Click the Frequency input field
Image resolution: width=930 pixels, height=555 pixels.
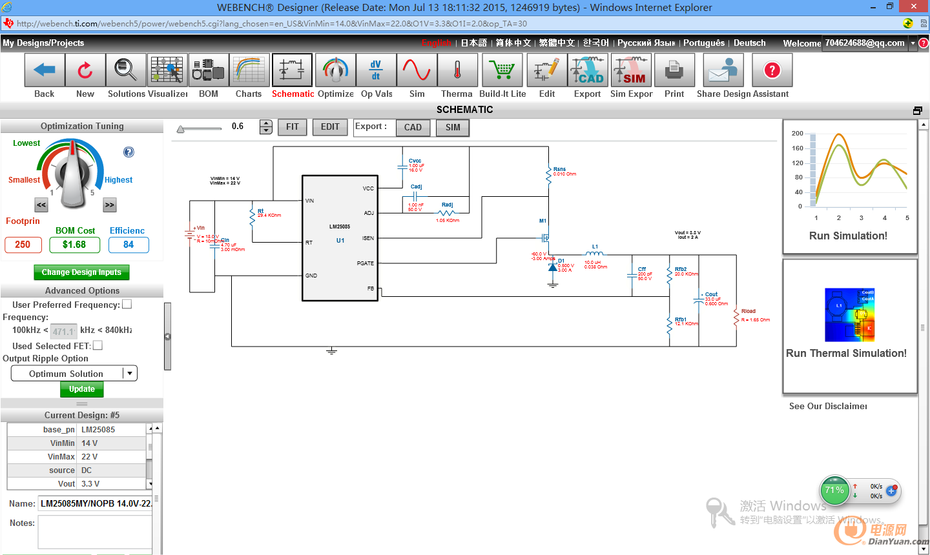[63, 331]
